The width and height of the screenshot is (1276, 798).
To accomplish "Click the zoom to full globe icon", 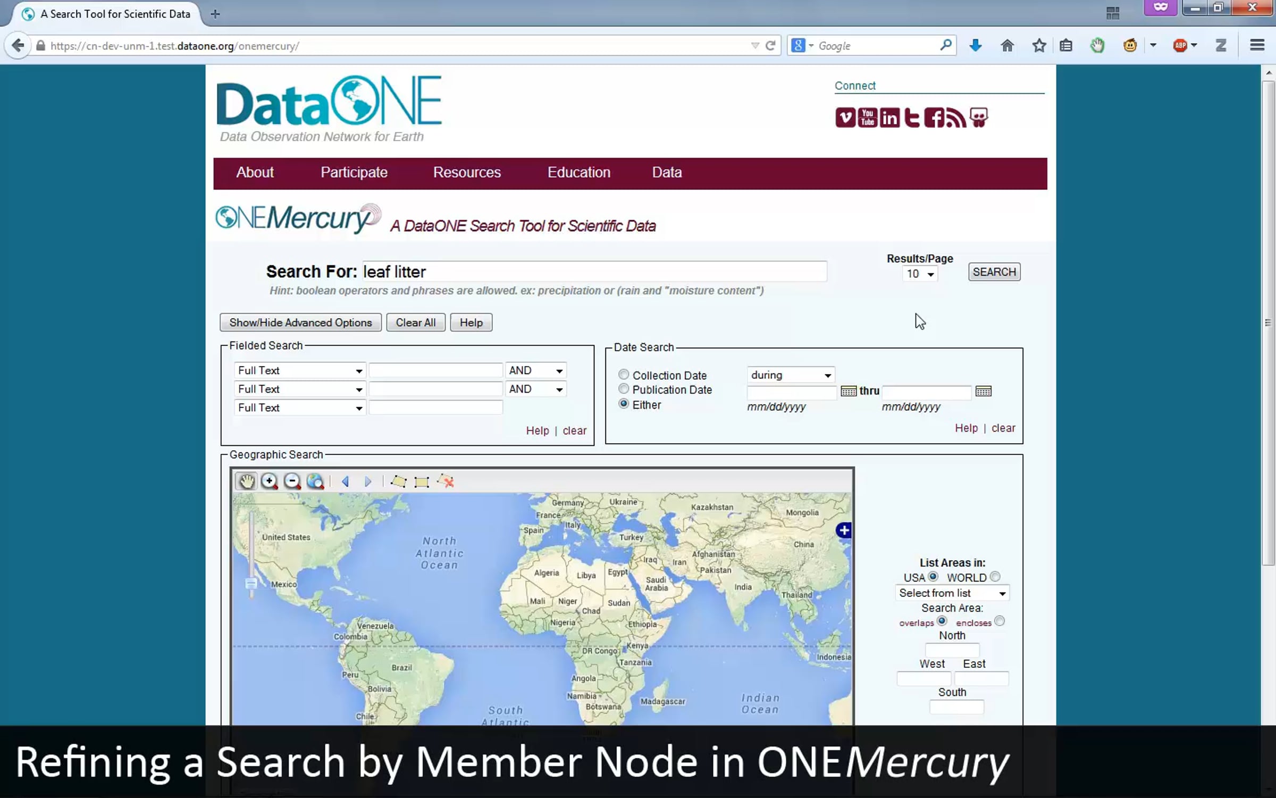I will pos(315,481).
